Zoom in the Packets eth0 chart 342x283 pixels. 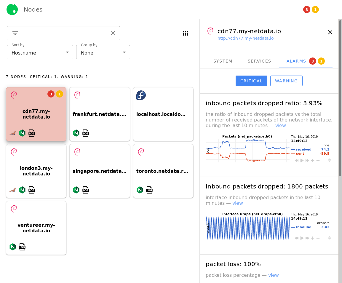313,161
